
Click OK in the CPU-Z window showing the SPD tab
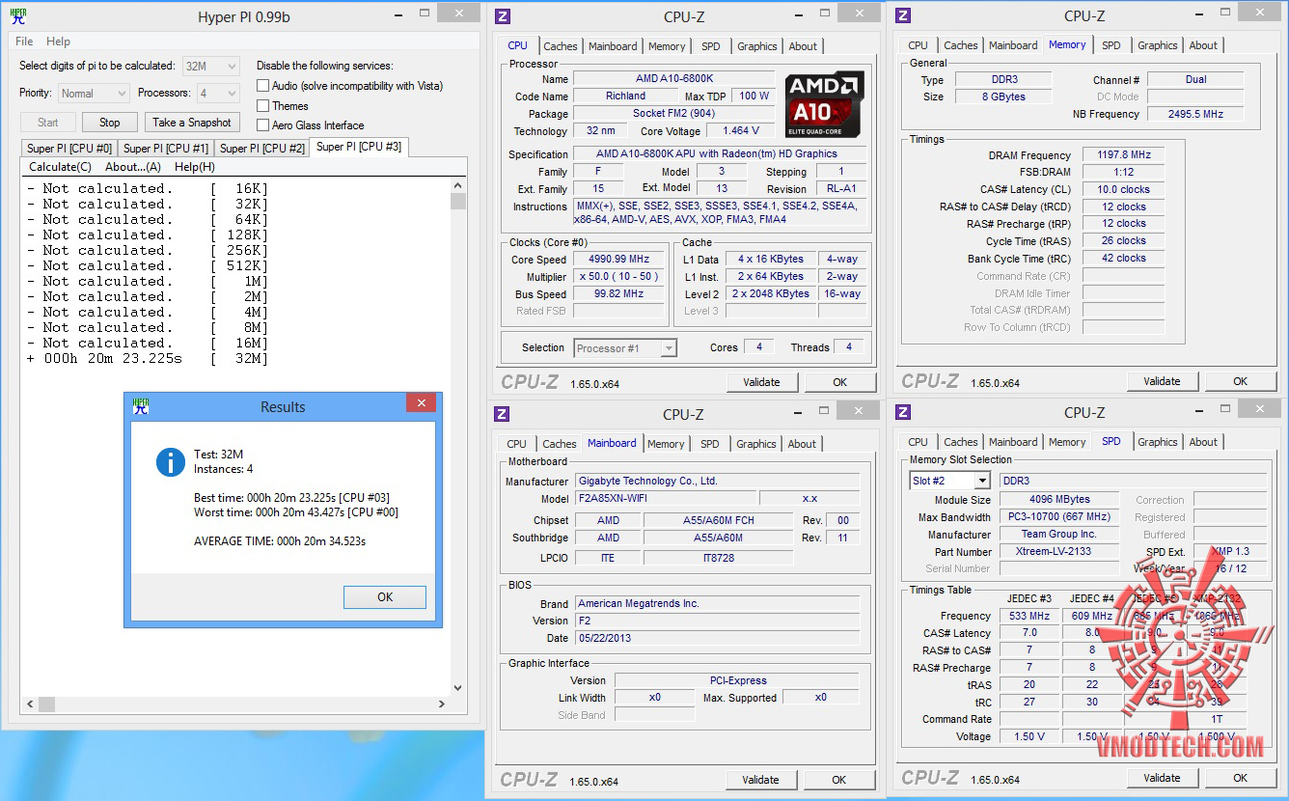1241,778
